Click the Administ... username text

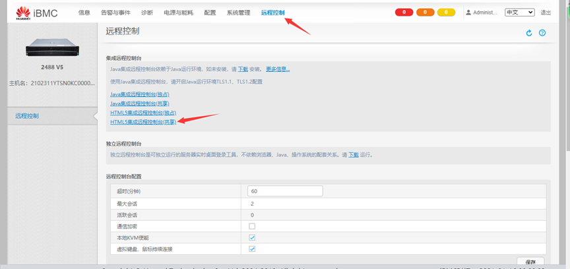(x=486, y=13)
